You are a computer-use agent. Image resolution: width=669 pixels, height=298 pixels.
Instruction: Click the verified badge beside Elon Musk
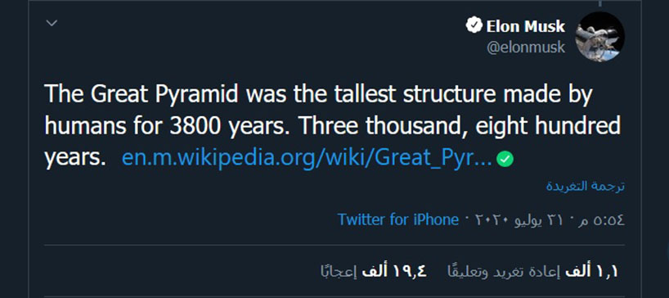(x=474, y=25)
